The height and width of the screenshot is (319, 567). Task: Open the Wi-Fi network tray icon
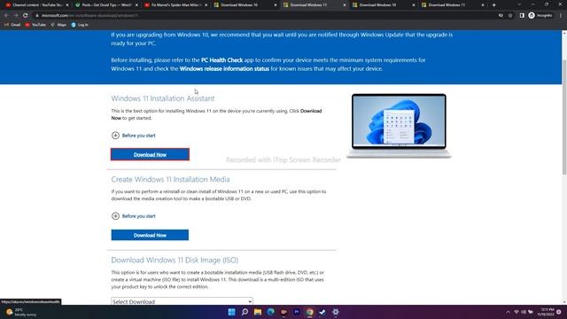click(517, 312)
